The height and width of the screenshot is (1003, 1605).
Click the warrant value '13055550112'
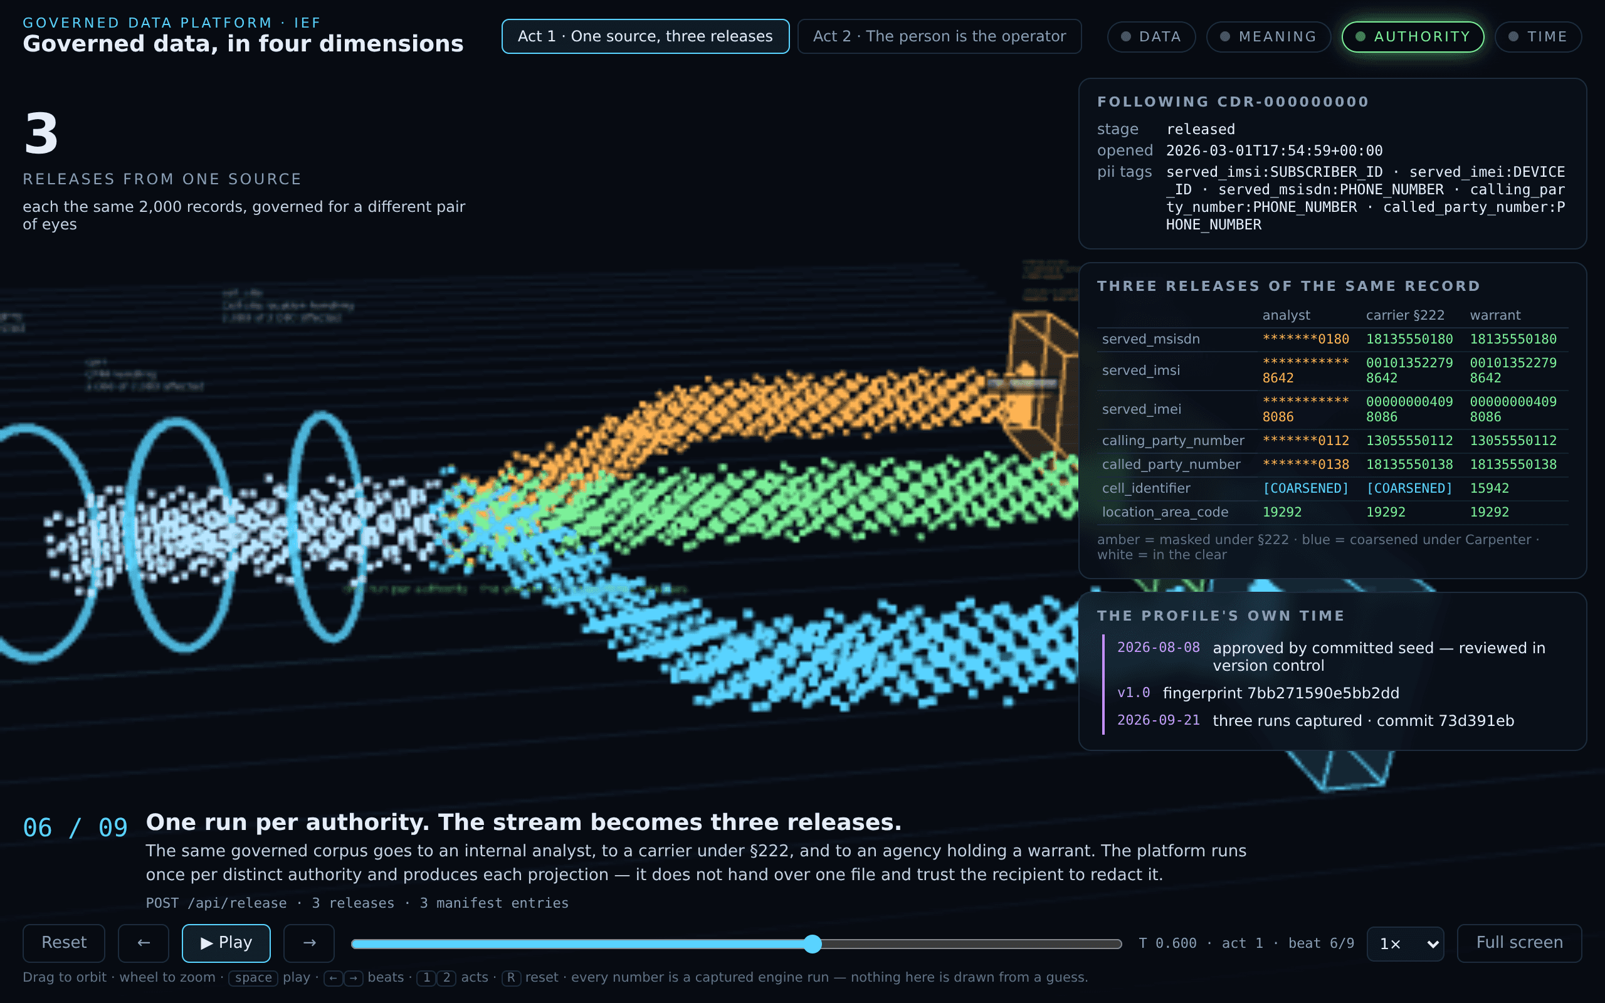tap(1513, 441)
